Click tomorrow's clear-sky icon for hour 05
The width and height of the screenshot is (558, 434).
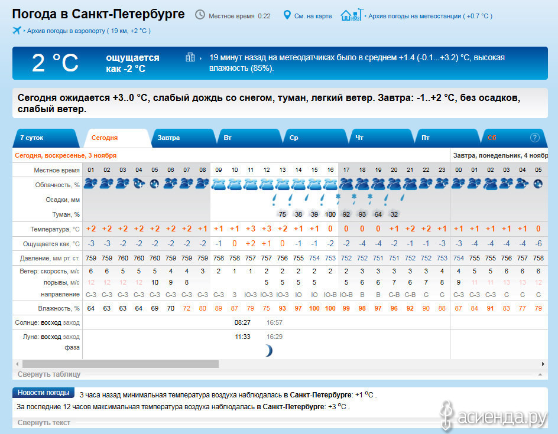click(x=538, y=184)
